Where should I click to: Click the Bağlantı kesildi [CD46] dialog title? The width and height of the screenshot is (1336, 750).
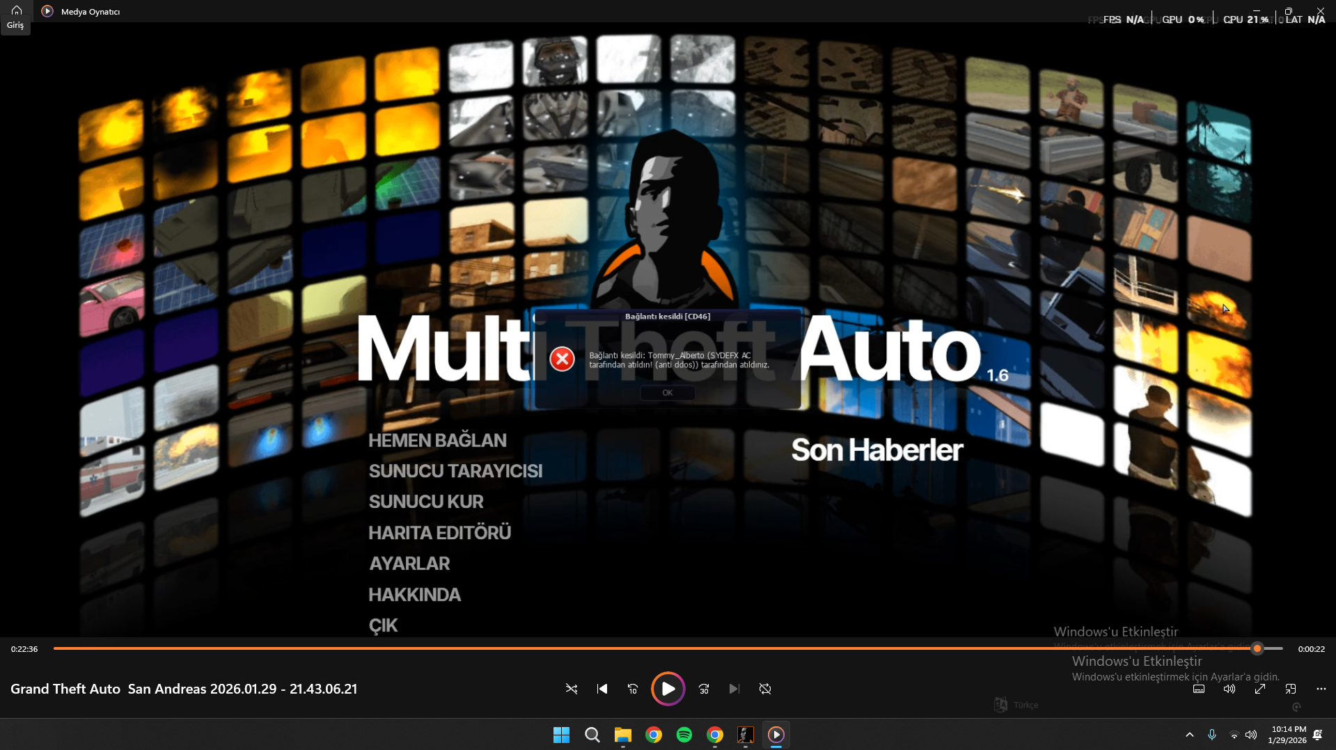(x=668, y=317)
